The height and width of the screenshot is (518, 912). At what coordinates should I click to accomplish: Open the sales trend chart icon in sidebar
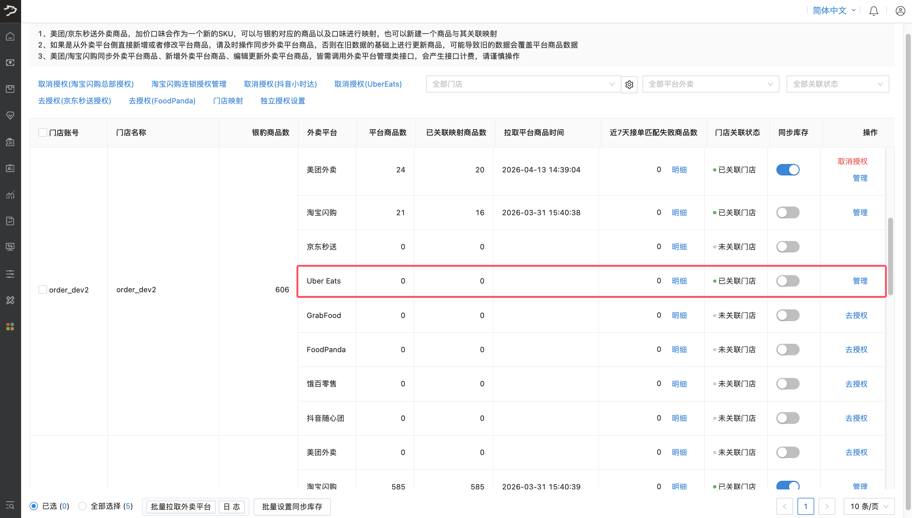coord(10,195)
